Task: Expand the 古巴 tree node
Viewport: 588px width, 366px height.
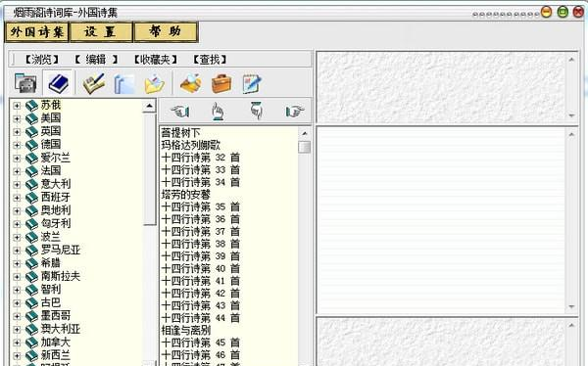Action: [x=17, y=303]
